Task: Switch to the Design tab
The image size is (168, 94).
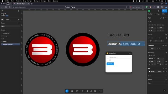Action: pos(150,14)
